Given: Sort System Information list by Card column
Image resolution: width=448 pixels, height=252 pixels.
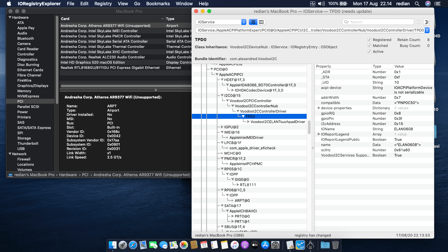Looking at the screenshot, I should click(112, 19).
